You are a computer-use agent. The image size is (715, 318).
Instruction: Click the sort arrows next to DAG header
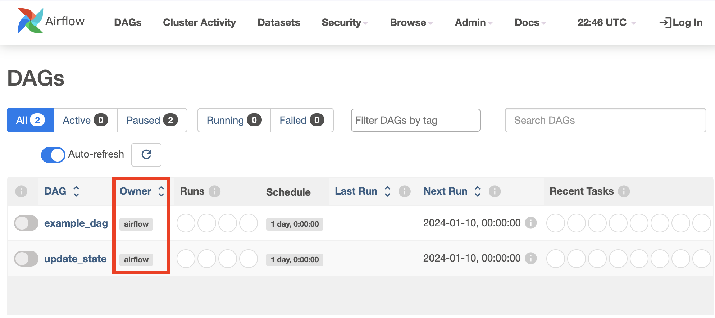click(76, 191)
